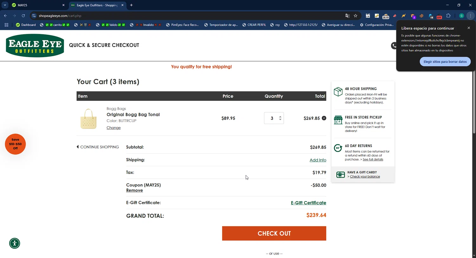Click the extension showing 28.19 badge

coord(386,16)
